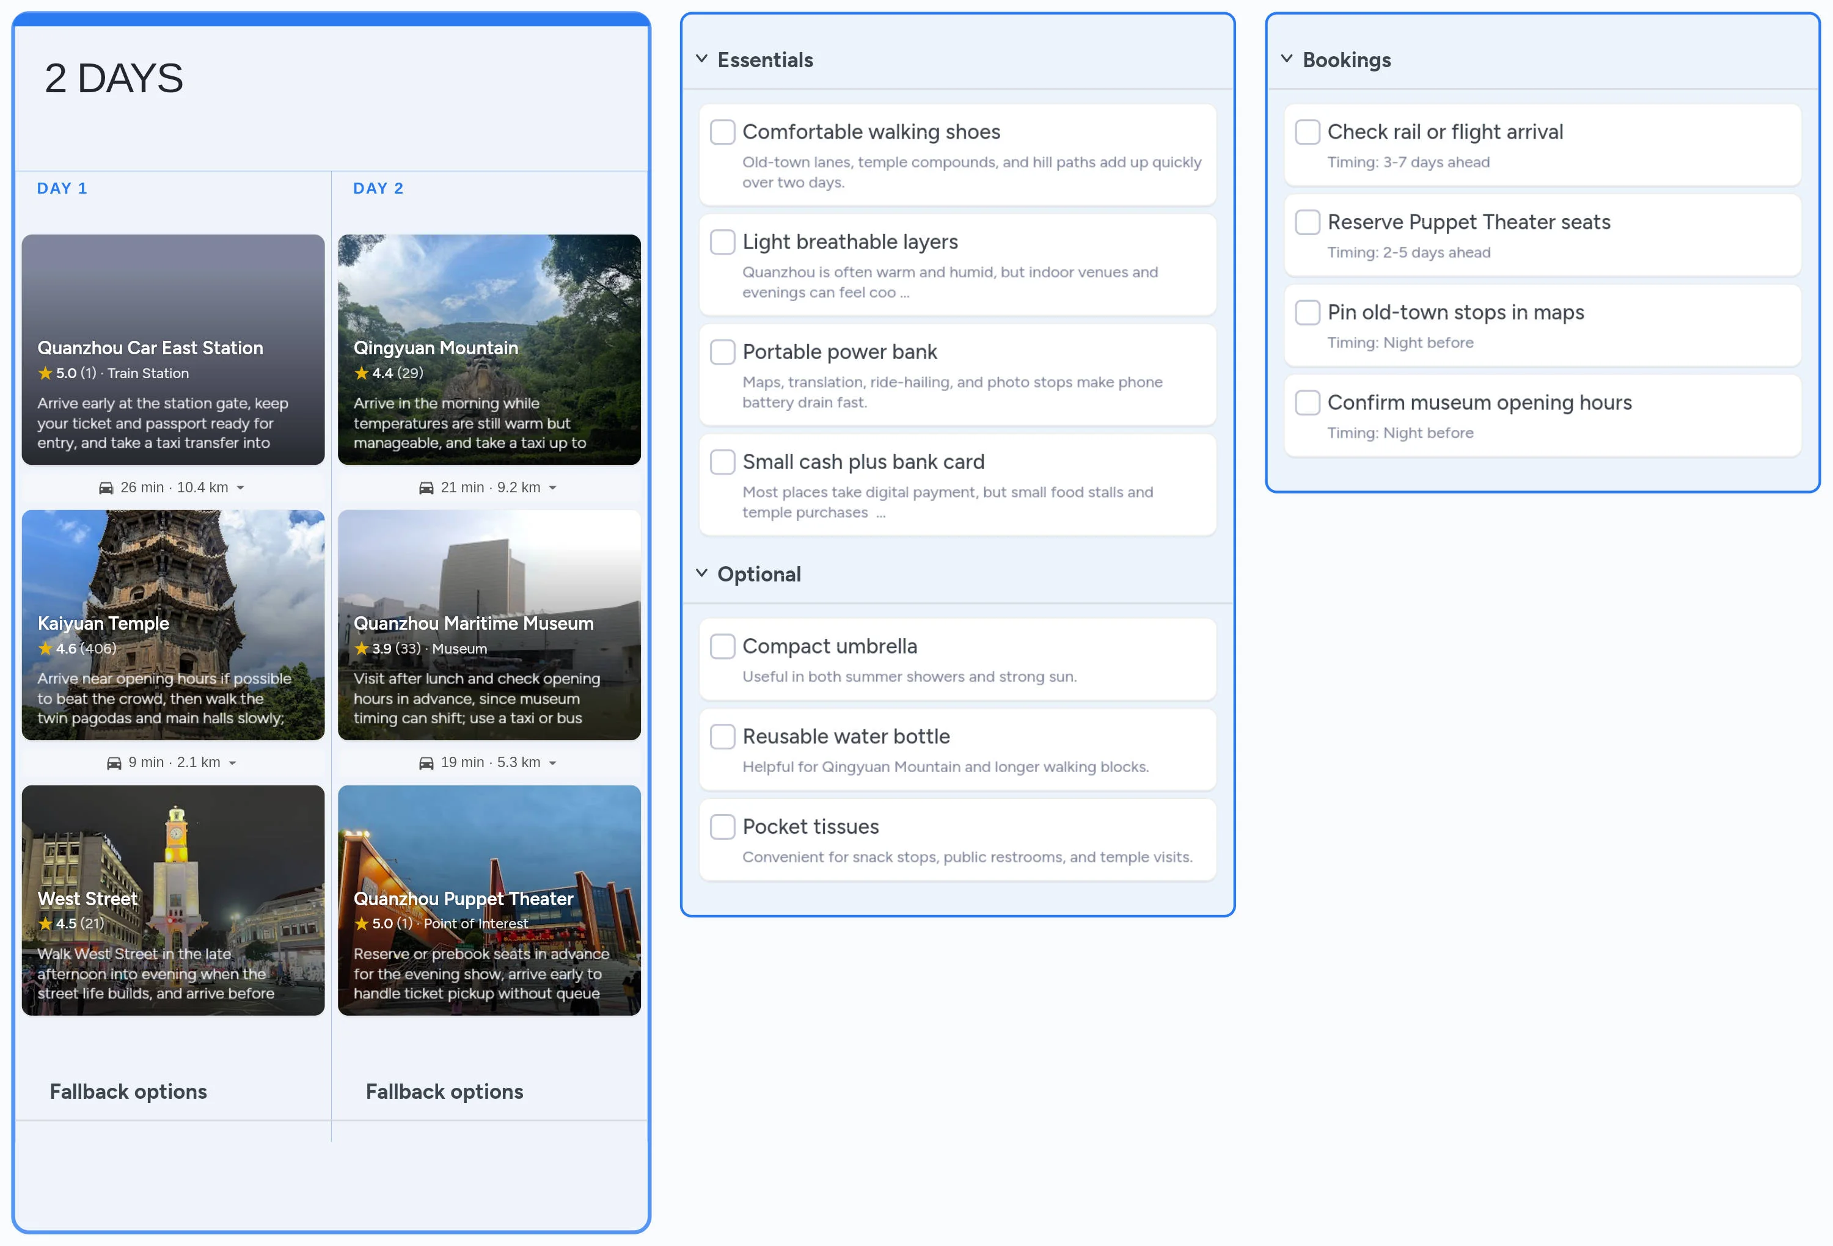Click car icon beside 26 min route
Image resolution: width=1833 pixels, height=1246 pixels.
click(x=106, y=488)
